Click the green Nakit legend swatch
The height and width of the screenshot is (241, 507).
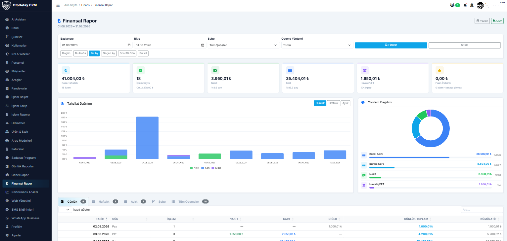pos(191,168)
